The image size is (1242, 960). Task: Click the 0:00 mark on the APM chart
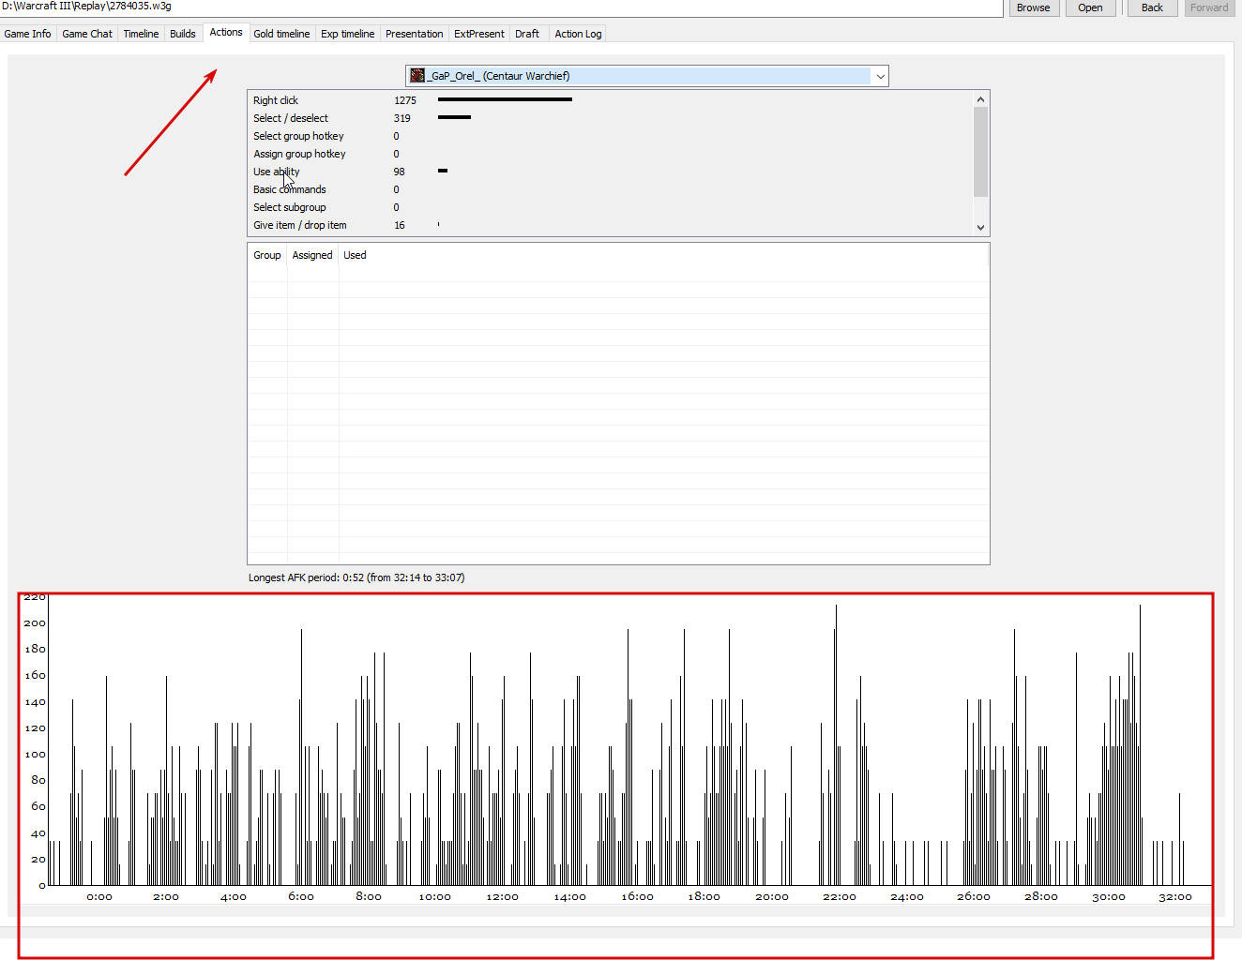tap(99, 896)
